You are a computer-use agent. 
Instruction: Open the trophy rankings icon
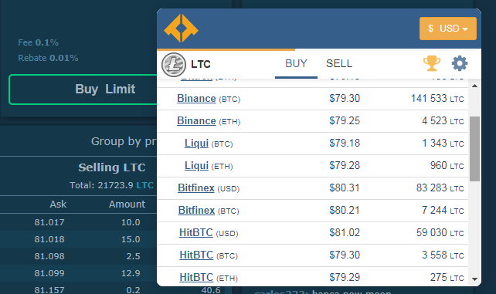coord(431,63)
